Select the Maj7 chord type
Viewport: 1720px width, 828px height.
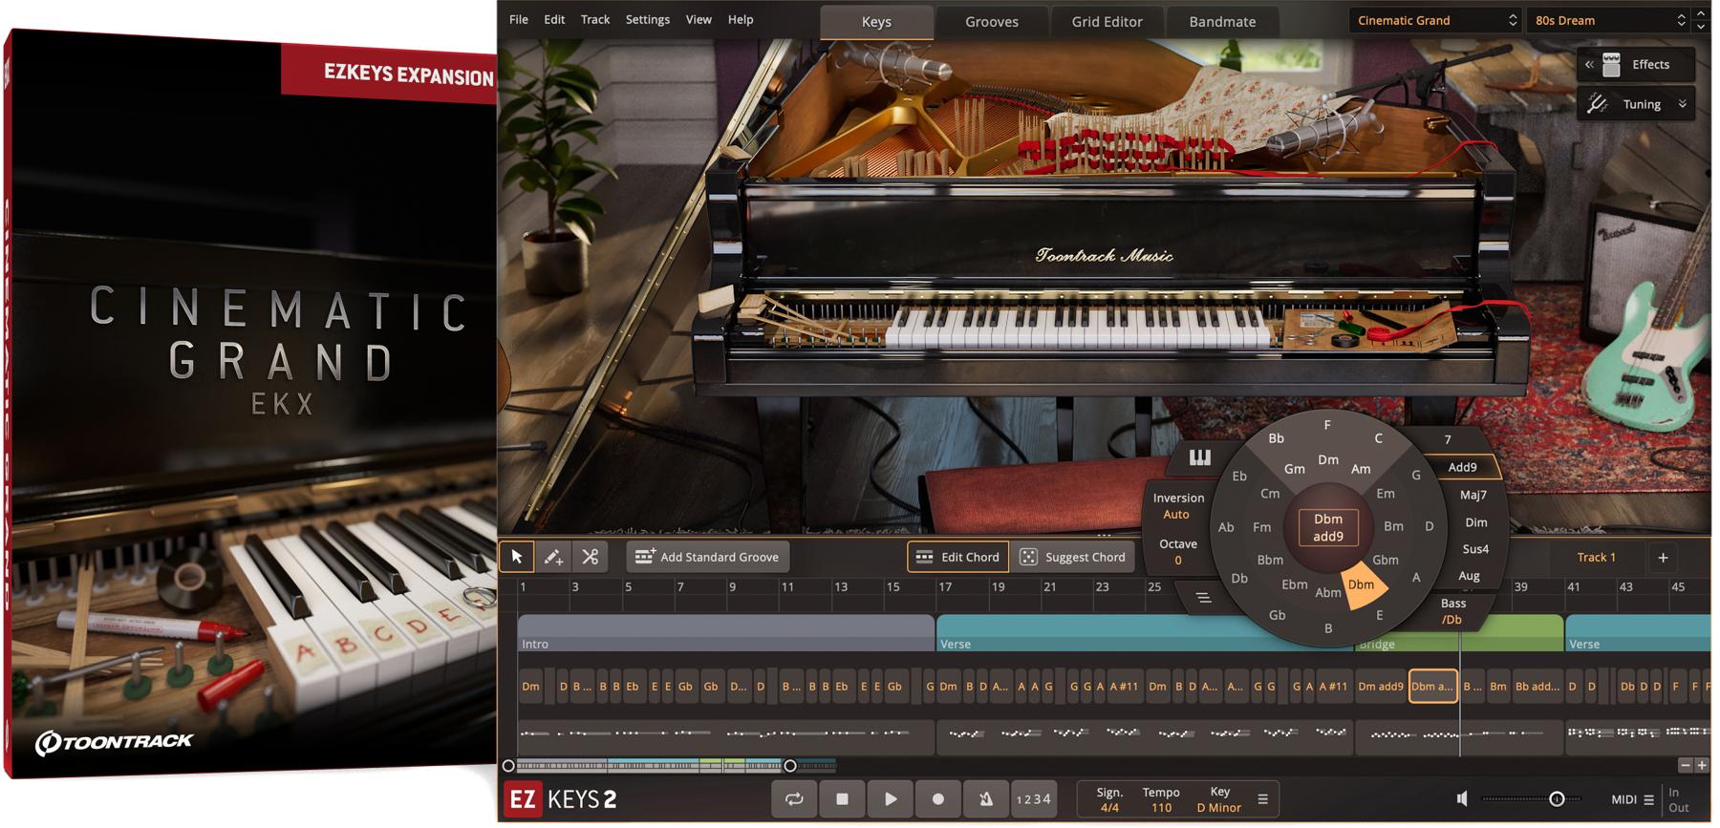tap(1473, 495)
